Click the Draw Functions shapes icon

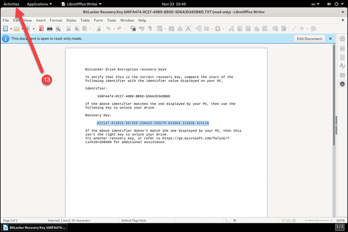(313, 29)
